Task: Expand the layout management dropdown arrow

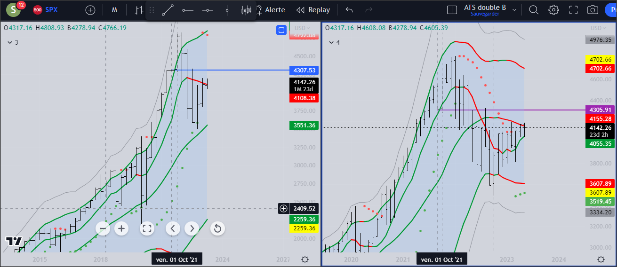Action: click(514, 10)
